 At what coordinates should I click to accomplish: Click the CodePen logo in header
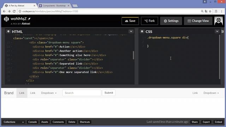[6, 19]
